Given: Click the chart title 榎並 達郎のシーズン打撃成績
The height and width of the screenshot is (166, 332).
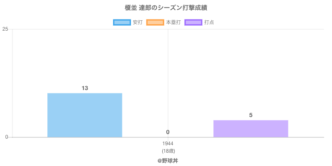Looking at the screenshot, I should tap(166, 8).
